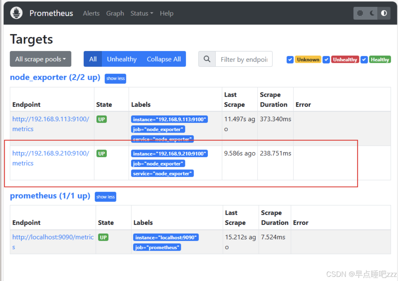398x281 pixels.
Task: Open the Help page
Action: click(166, 13)
